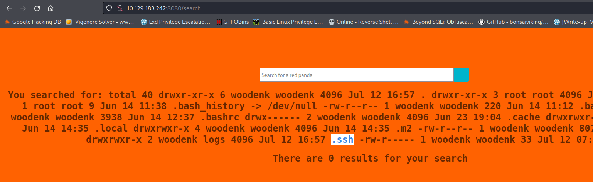
Task: Open the Online - Reverse Shell bookmark
Action: 363,22
